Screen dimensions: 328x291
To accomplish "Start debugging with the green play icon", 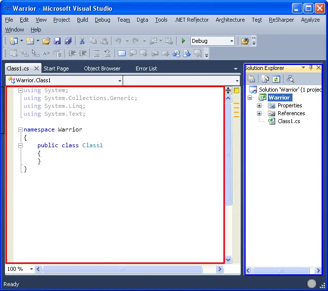I will [x=183, y=41].
